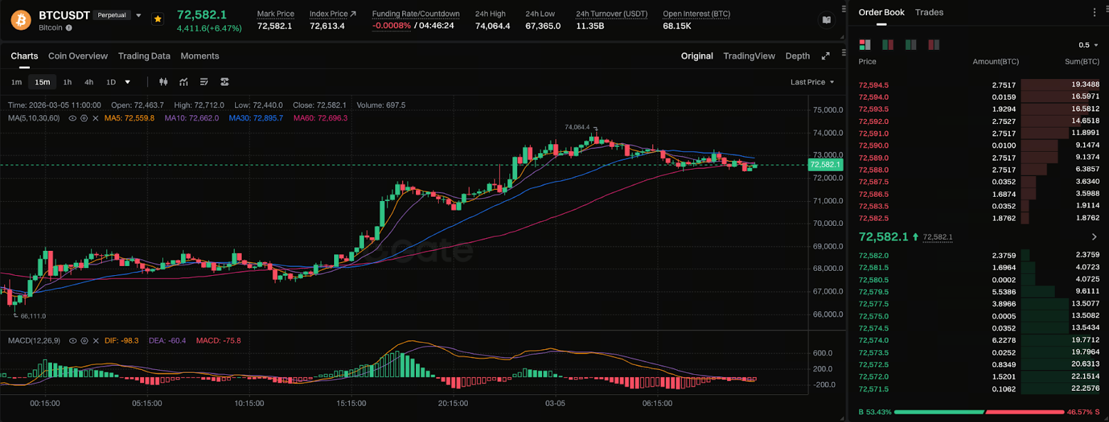Click the MA5 value label
Screen dimensions: 1109x422
[x=129, y=118]
